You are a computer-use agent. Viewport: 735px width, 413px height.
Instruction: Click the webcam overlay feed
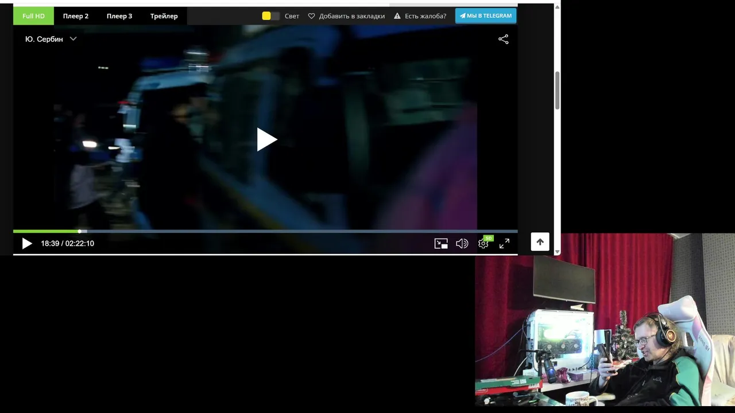(605, 320)
